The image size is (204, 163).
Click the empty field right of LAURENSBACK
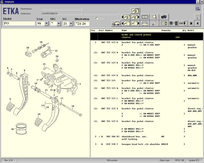point(101,14)
